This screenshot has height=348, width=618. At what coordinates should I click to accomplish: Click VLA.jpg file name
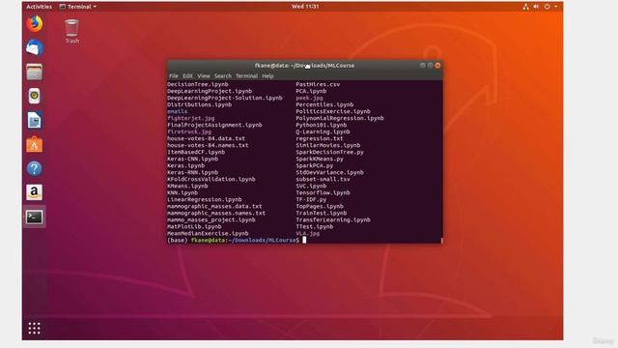coord(307,233)
